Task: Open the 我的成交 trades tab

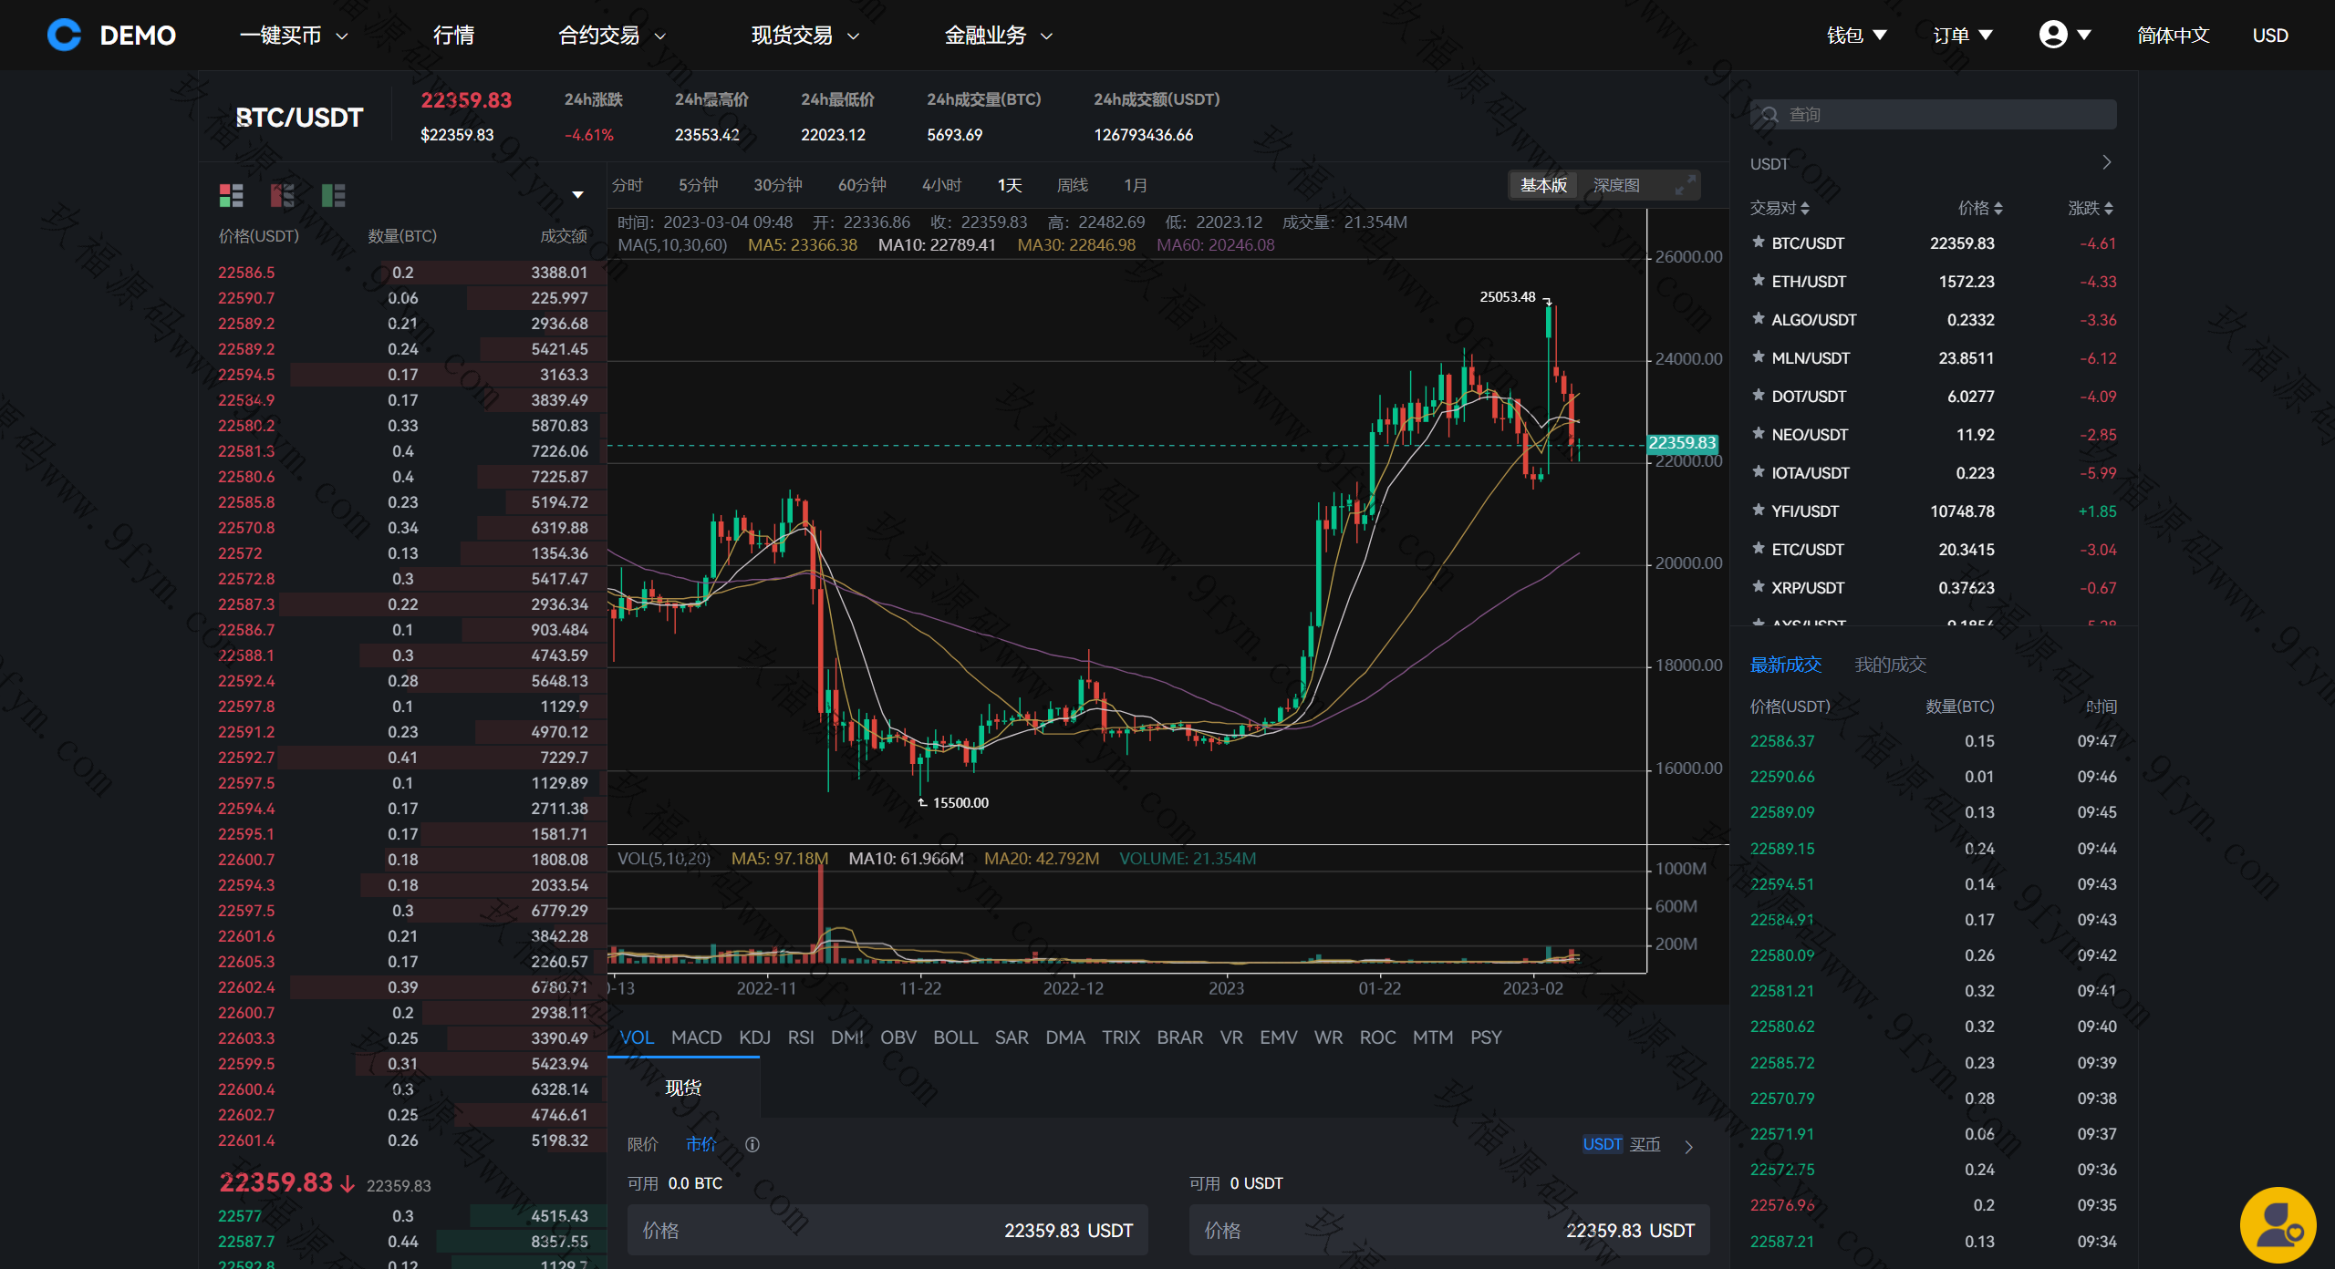Action: click(x=1890, y=665)
